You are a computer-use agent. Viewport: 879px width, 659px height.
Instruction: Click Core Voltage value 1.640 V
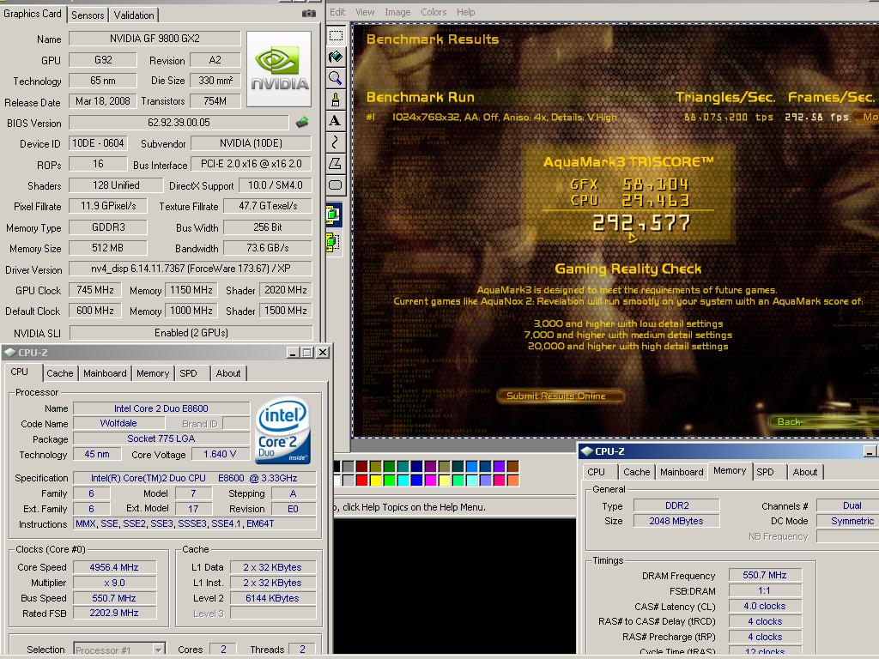(220, 454)
